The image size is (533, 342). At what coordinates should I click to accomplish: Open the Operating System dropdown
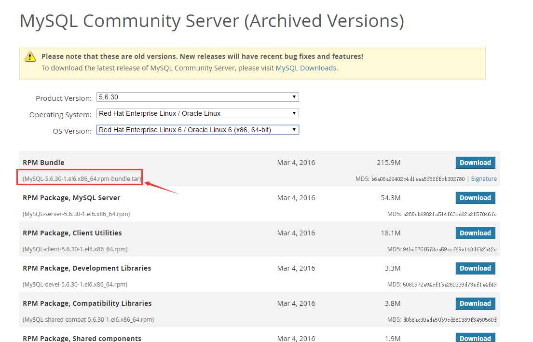tap(197, 113)
